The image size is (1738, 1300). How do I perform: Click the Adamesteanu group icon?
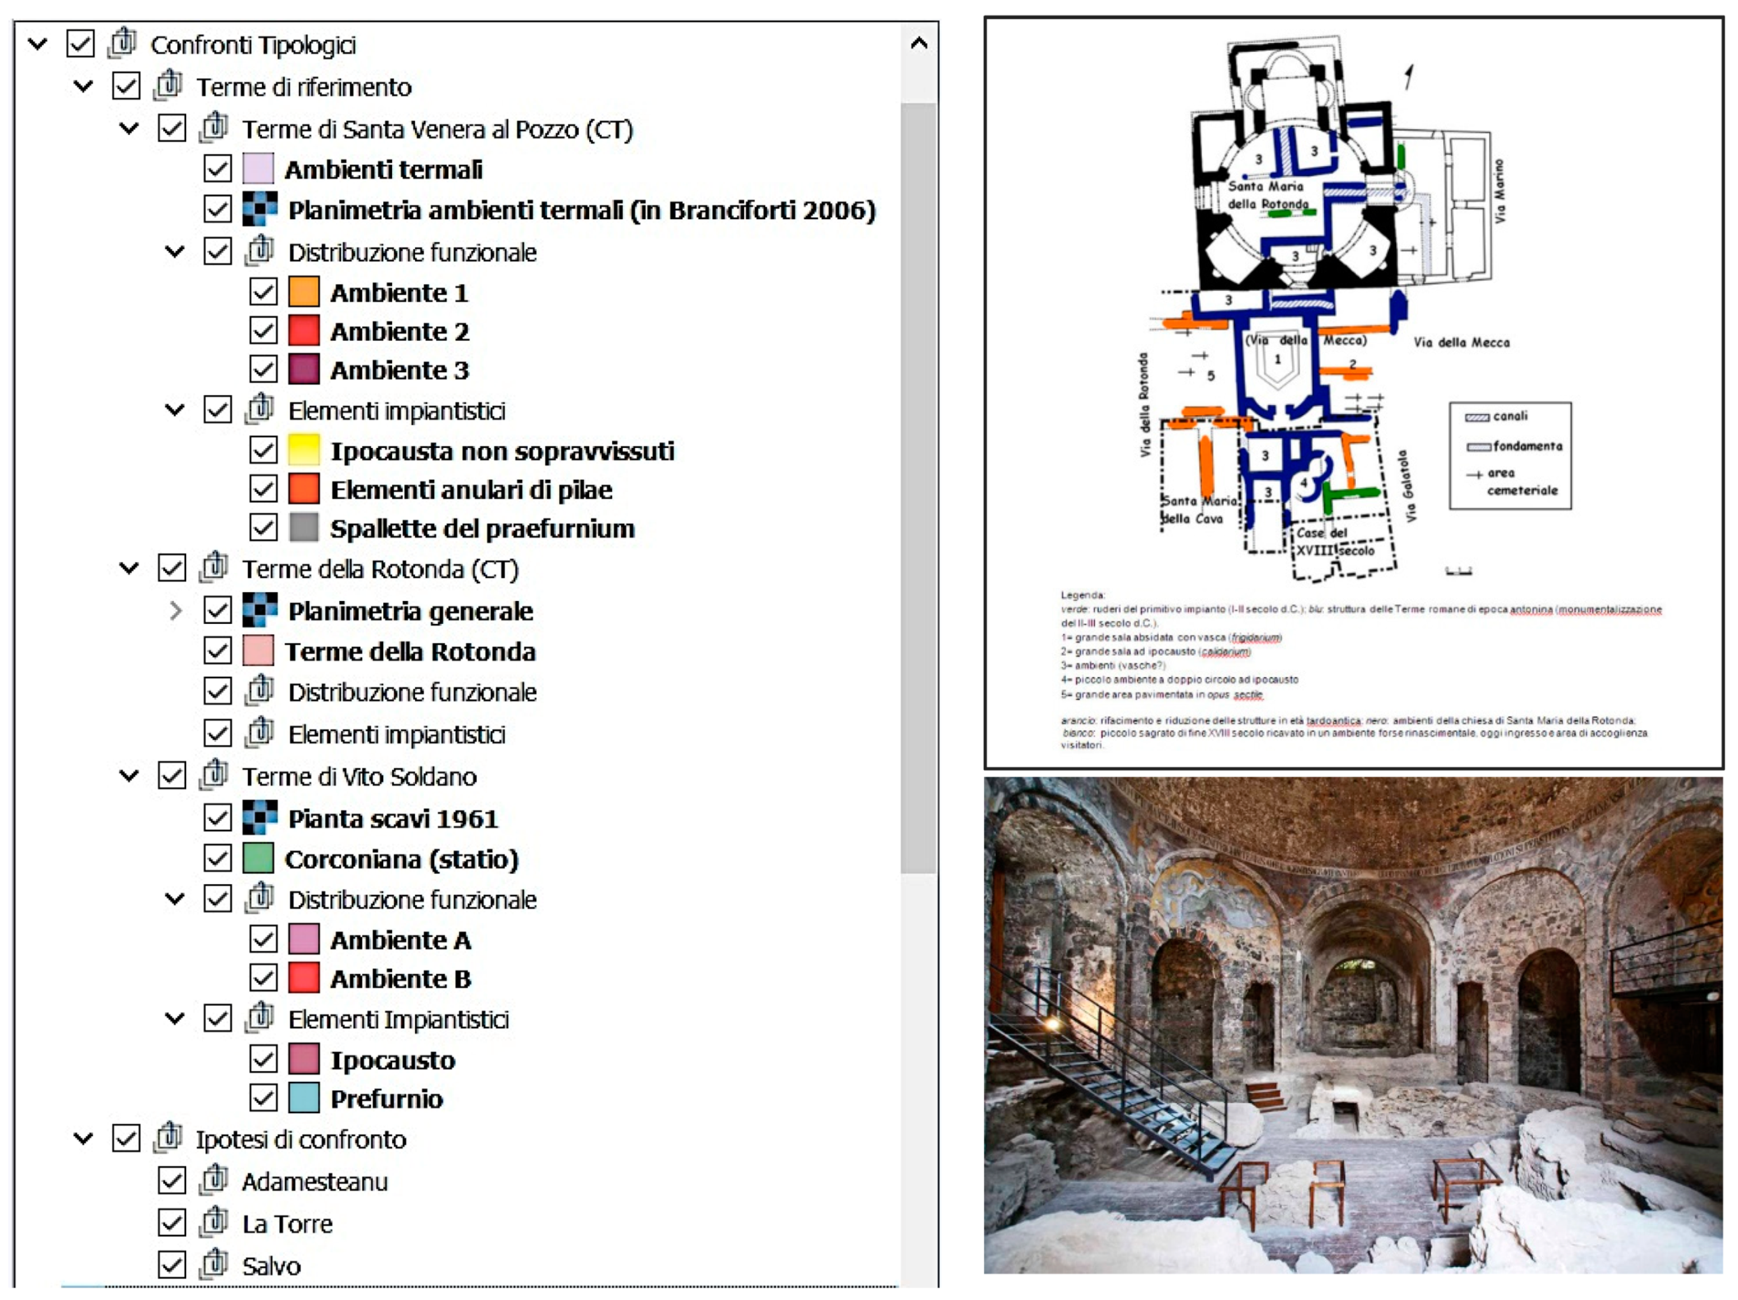point(213,1180)
